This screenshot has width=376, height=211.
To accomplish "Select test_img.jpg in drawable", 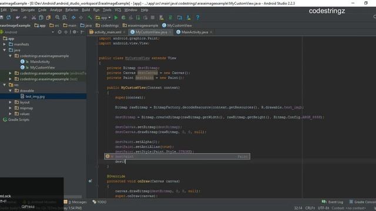I will point(35,96).
